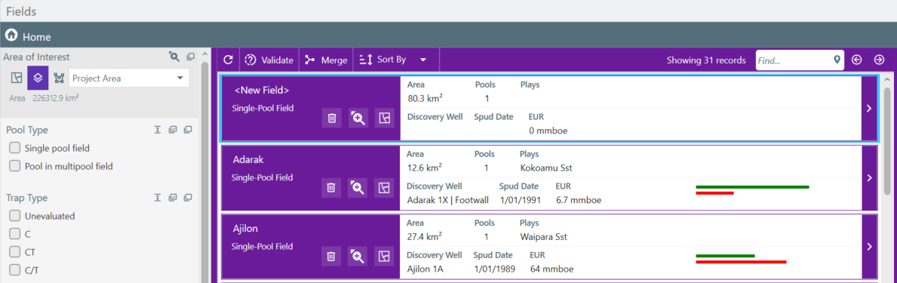Screen dimensions: 897x283
Task: Click the map-pin icon in Find box
Action: click(837, 60)
